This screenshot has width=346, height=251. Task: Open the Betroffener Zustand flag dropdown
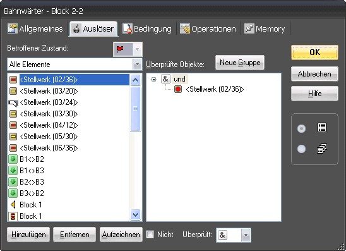point(137,49)
